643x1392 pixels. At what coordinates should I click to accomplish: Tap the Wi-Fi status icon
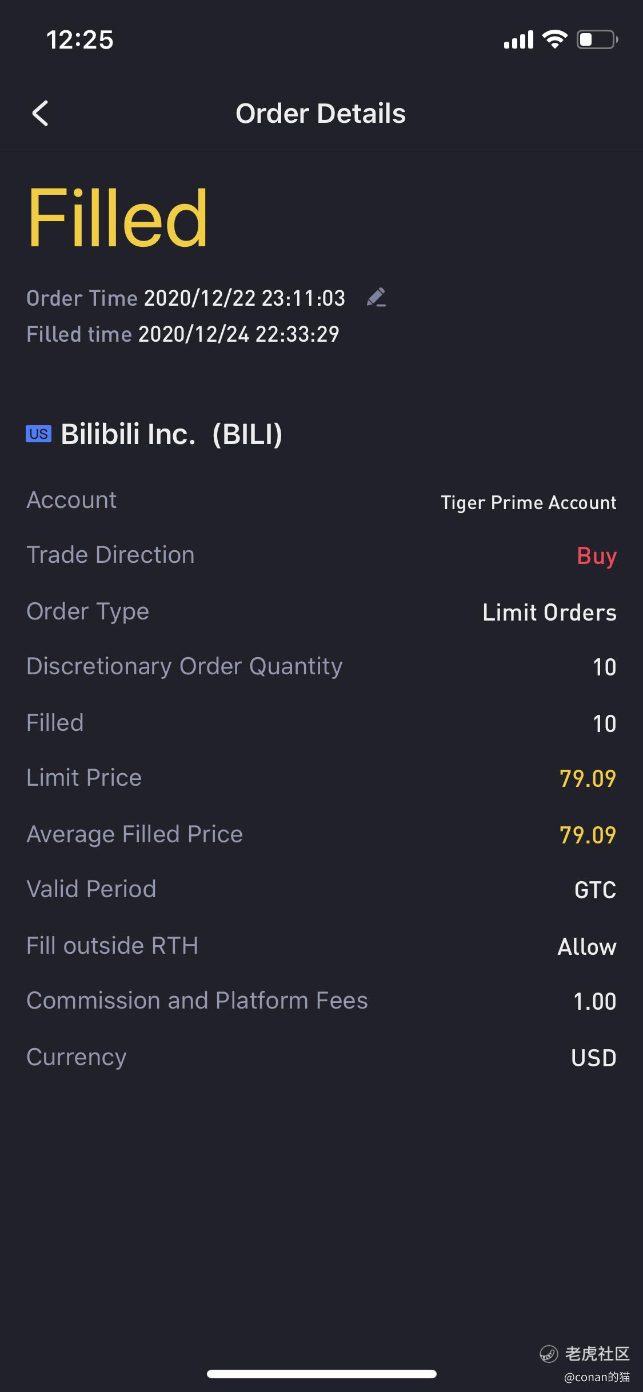click(554, 39)
